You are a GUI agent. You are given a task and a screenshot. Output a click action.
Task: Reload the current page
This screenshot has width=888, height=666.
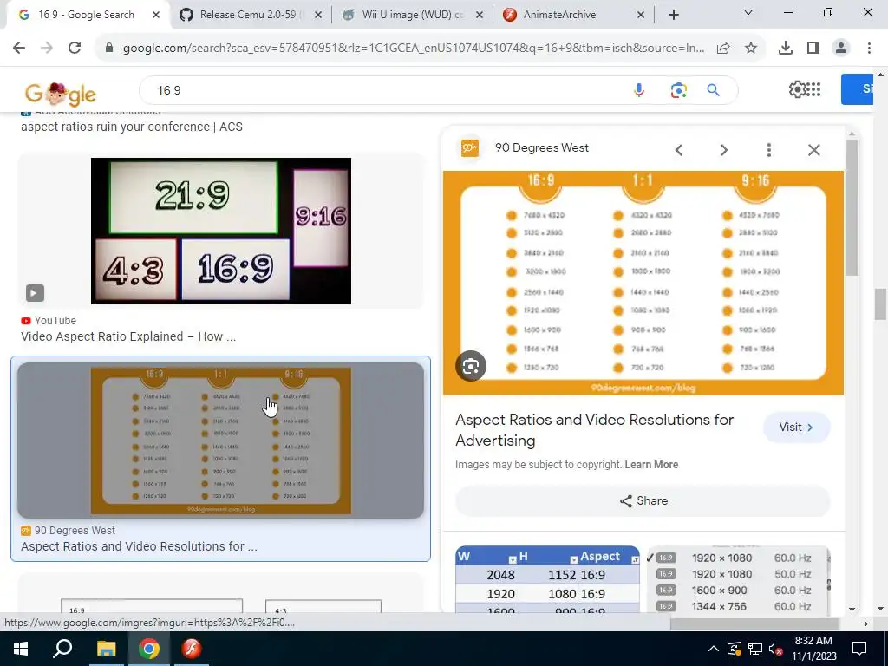(75, 49)
